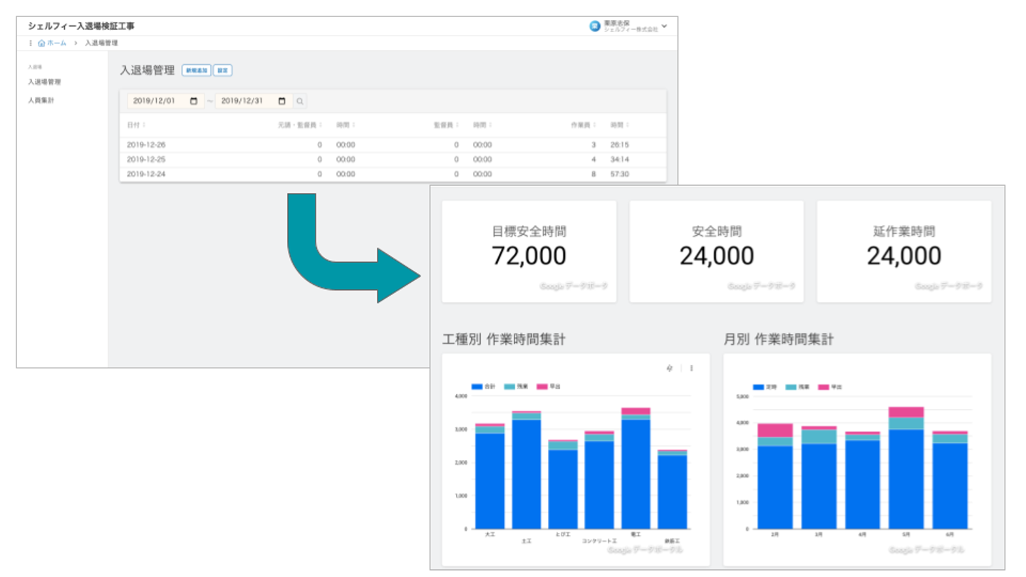Open the three-dot menu on the 工種別 chart

point(691,368)
